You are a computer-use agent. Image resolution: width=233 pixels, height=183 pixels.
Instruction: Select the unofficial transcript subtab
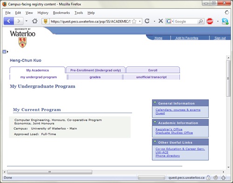click(x=151, y=77)
